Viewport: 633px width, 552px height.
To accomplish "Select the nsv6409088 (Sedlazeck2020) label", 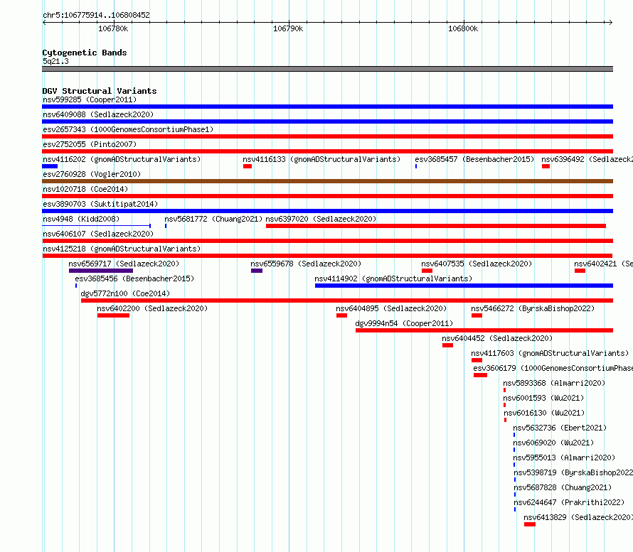I will click(98, 114).
